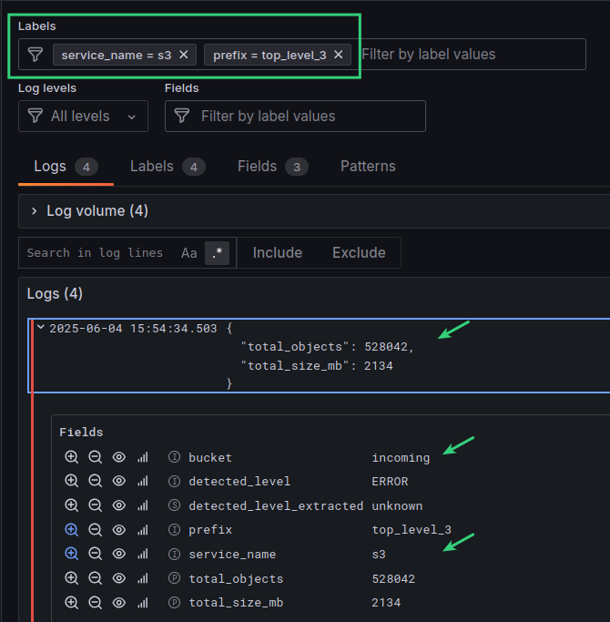The width and height of the screenshot is (610, 622).
Task: Click active filter-for icon on prefix field
Action: 71,530
